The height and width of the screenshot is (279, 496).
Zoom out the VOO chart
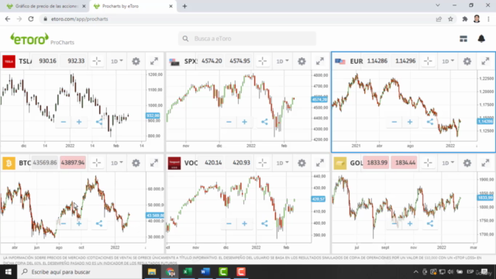pos(229,224)
